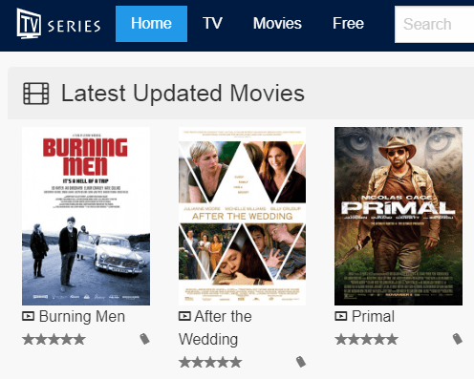Select the Burning Men poster thumbnail
474x379 pixels.
point(86,216)
